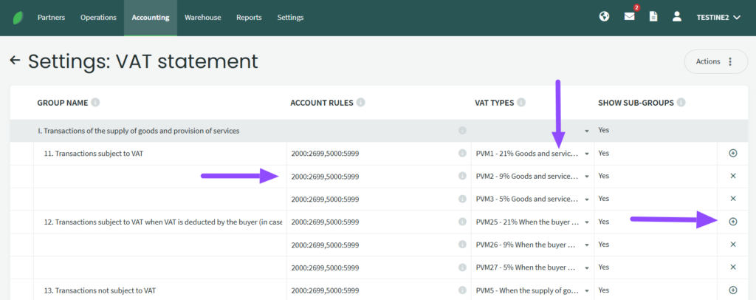
Task: Click account rules info icon in PVM3 row
Action: click(462, 199)
